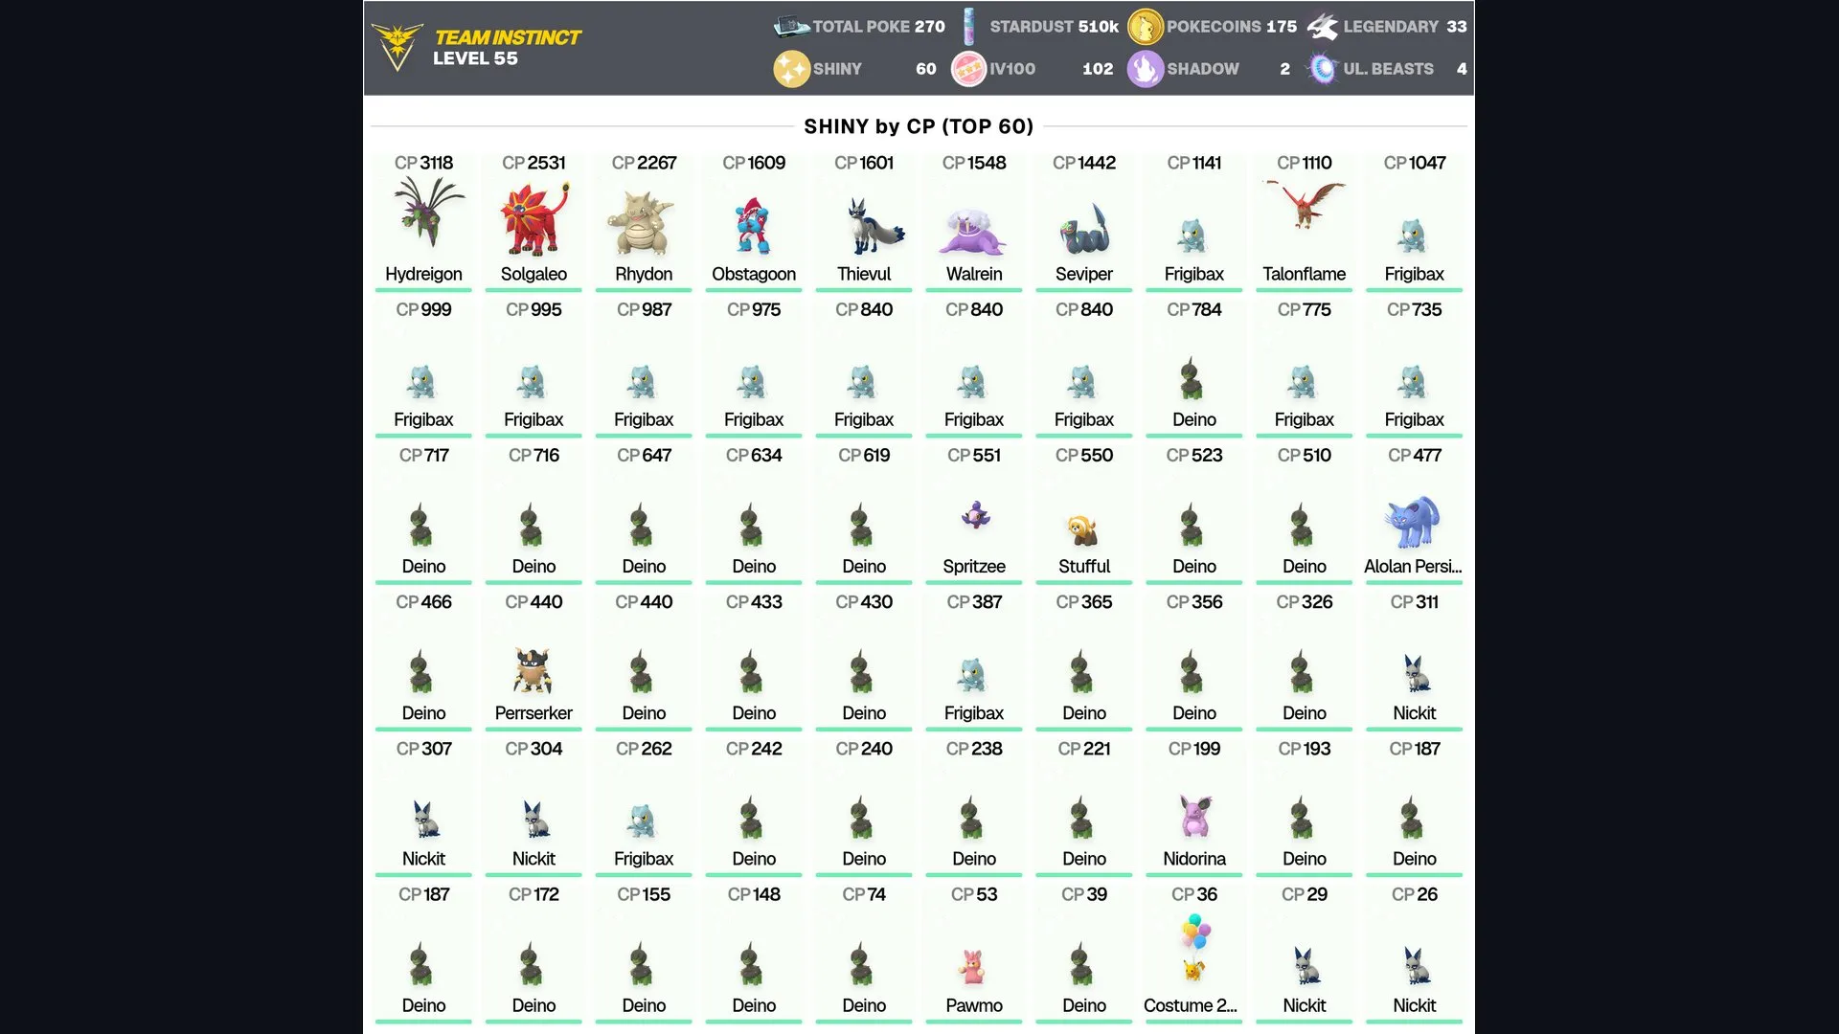Viewport: 1839px width, 1034px height.
Task: Click the POKECOINS 175 label
Action: (x=1232, y=27)
